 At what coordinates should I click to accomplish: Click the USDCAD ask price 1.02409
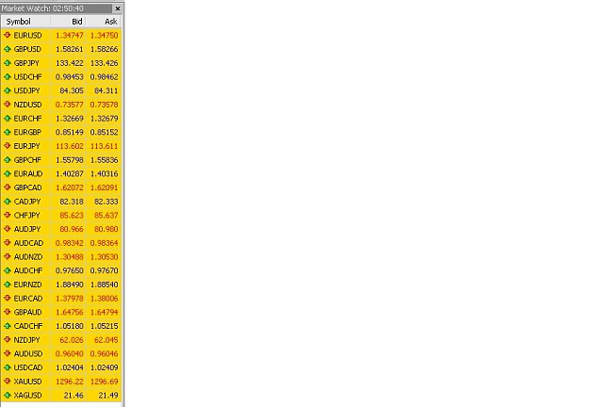[x=104, y=367]
